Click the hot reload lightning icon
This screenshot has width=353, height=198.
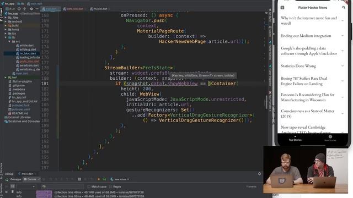[99, 179]
